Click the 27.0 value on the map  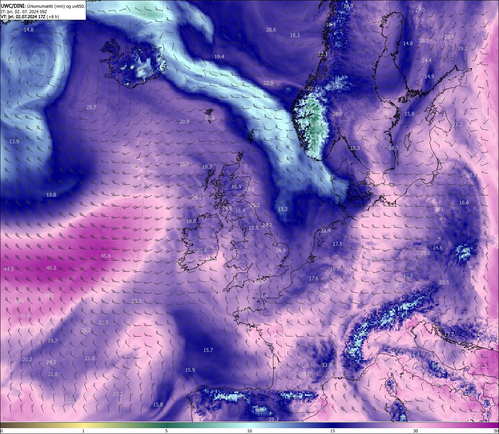click(420, 10)
